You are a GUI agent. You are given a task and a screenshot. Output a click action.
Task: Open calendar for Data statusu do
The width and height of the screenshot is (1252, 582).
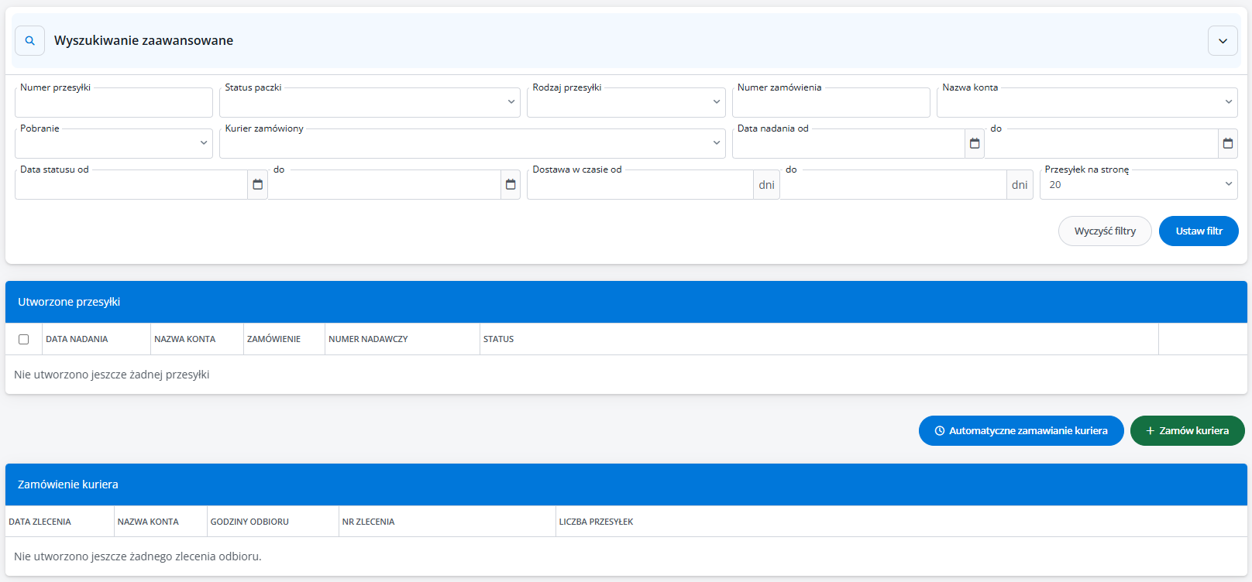pyautogui.click(x=511, y=184)
